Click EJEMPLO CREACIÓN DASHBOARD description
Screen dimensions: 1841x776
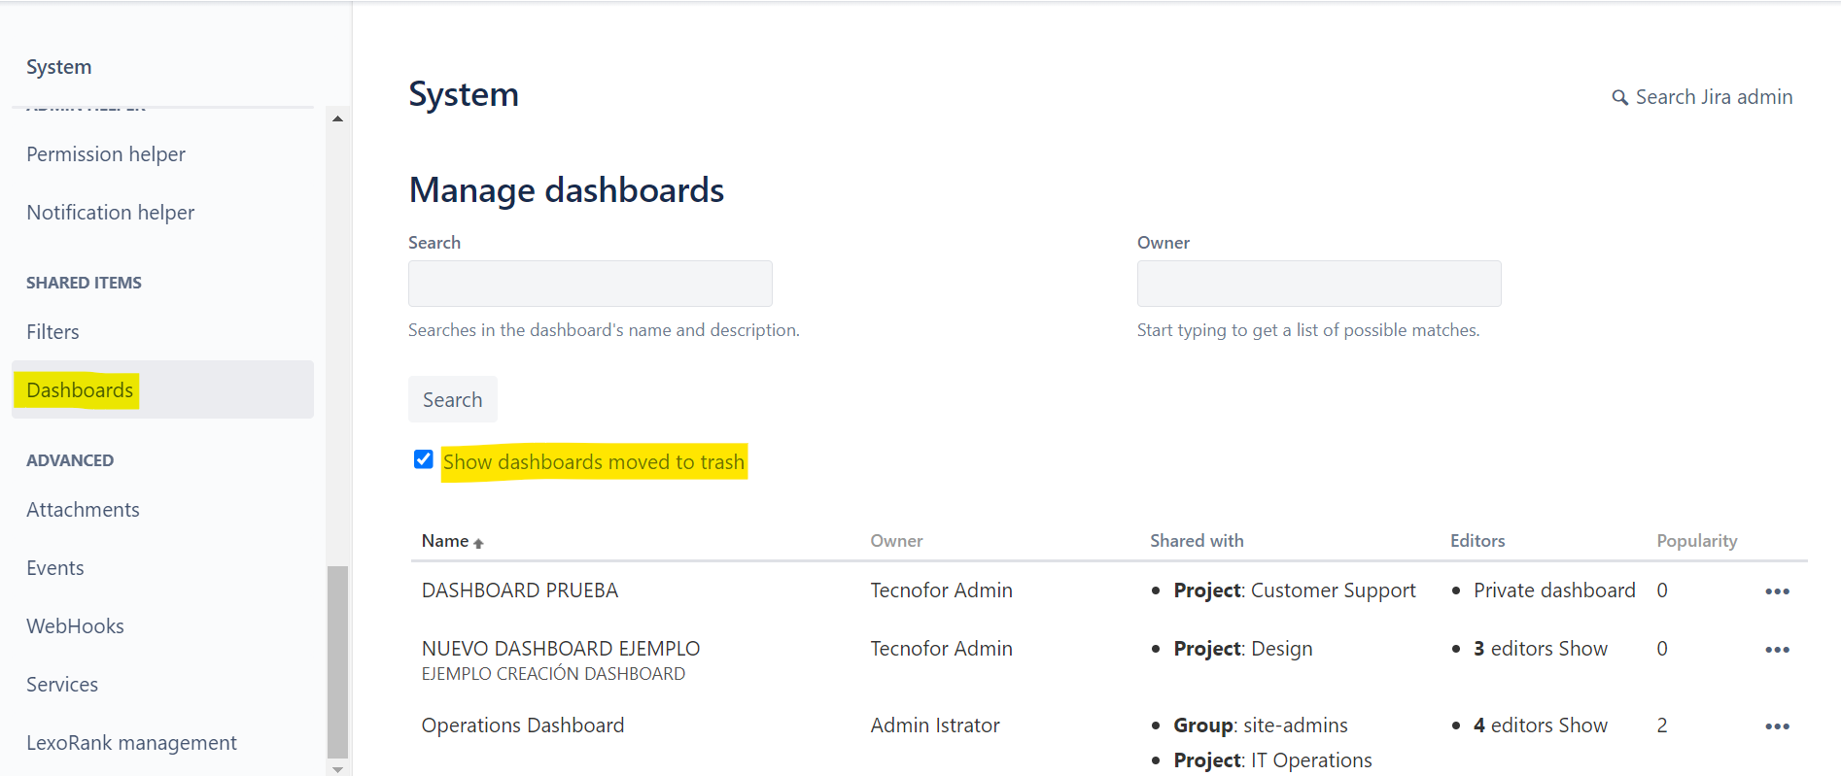[553, 674]
